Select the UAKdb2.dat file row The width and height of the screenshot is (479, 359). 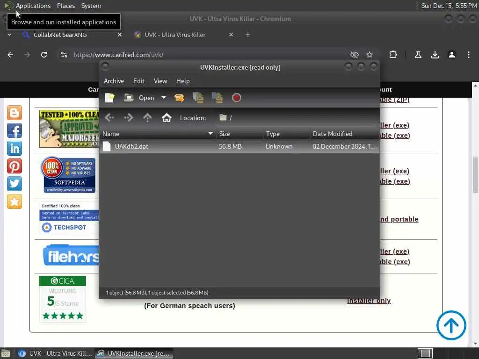pos(240,146)
